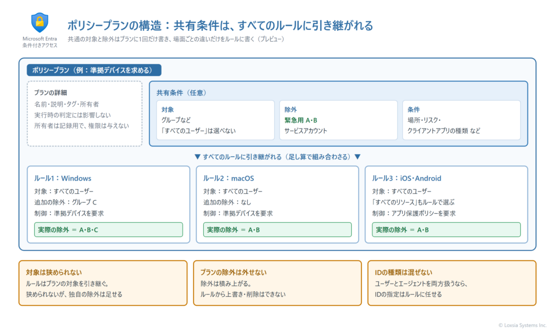Click the text 'グループなど'
This screenshot has height=333, width=555.
pyautogui.click(x=176, y=120)
